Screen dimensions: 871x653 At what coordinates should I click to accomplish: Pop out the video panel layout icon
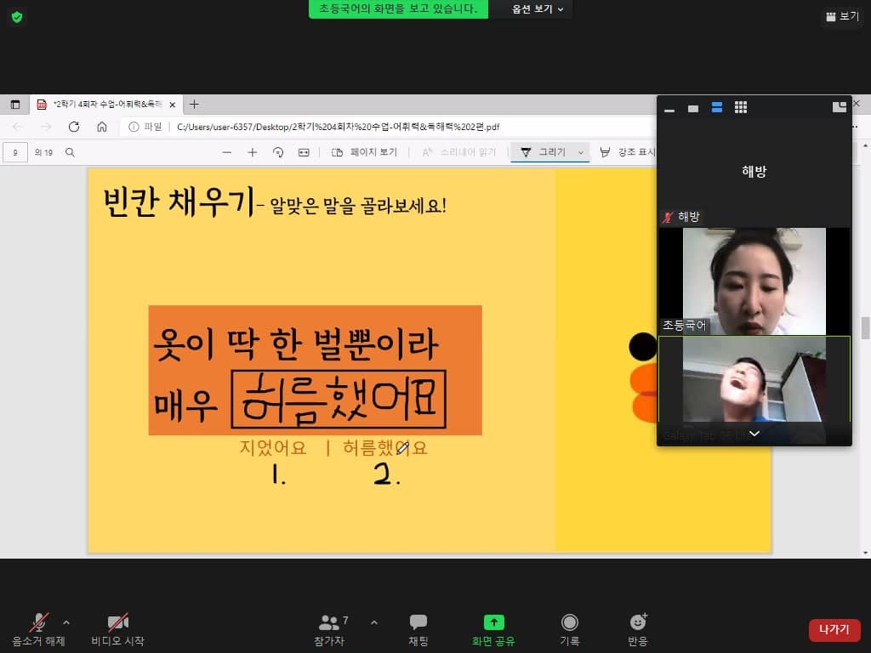pyautogui.click(x=840, y=106)
